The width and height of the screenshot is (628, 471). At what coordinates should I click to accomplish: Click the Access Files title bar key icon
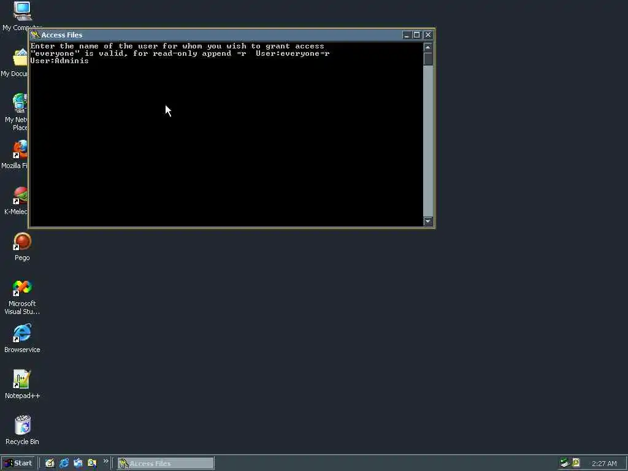(35, 35)
